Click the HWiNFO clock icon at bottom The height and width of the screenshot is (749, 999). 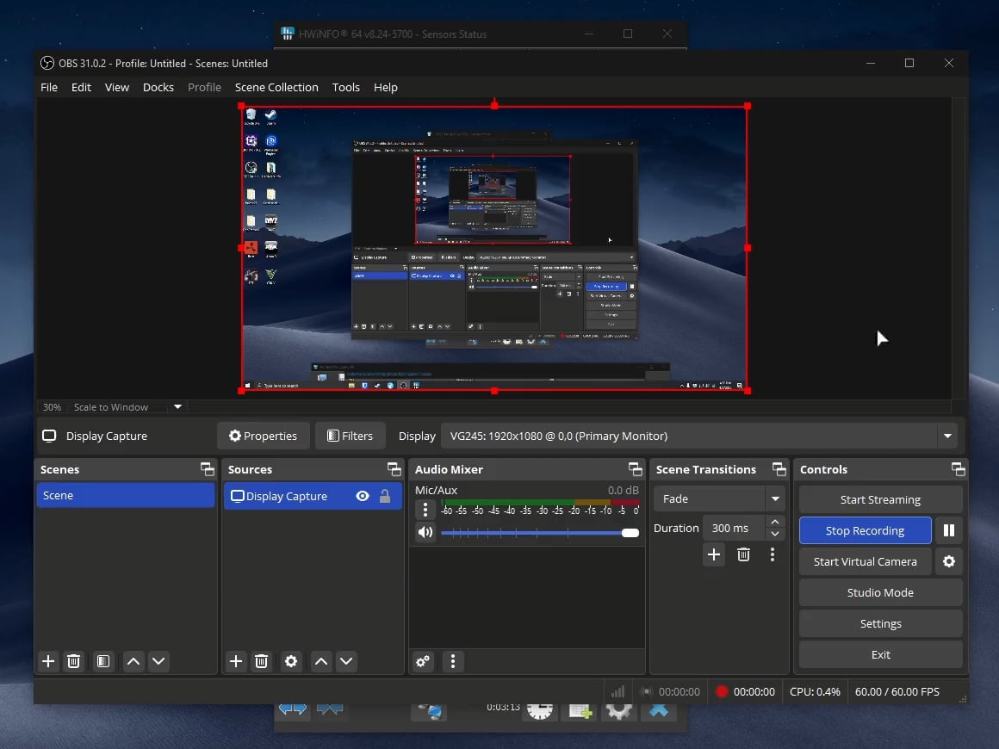tap(540, 711)
